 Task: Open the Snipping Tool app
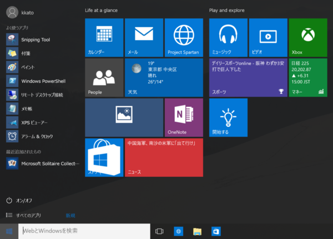pyautogui.click(x=43, y=39)
